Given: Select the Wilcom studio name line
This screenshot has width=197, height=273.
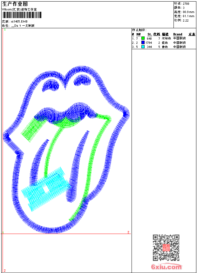Looking at the screenshot, I should tap(19, 10).
